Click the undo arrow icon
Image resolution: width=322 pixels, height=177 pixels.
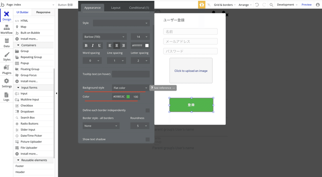(257, 5)
